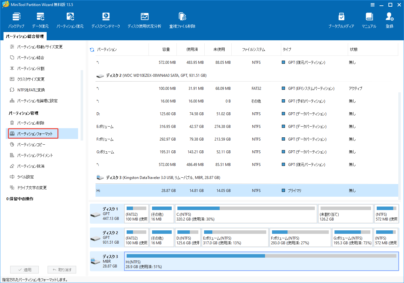This screenshot has height=283, width=404.
Task: Click the 取り消す (Undo) button
Action: (x=62, y=269)
